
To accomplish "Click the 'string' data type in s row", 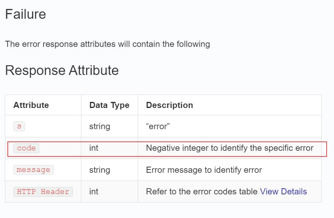I will coord(99,126).
